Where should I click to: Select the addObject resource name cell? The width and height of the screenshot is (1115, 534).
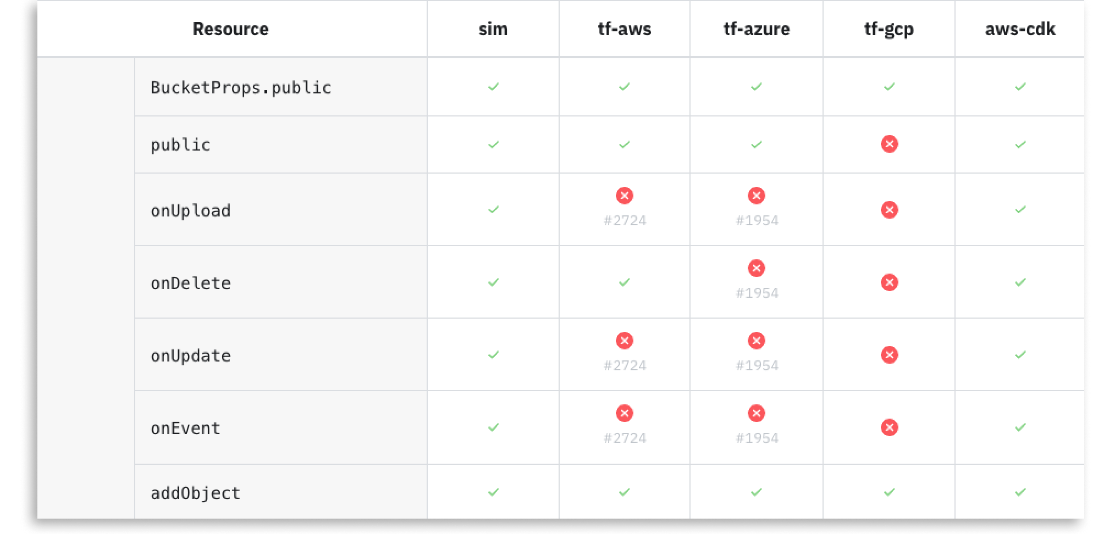(x=196, y=493)
